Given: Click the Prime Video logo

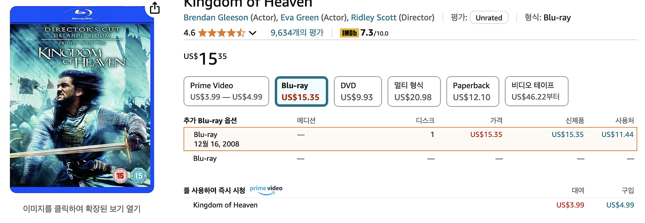Looking at the screenshot, I should click(x=266, y=190).
